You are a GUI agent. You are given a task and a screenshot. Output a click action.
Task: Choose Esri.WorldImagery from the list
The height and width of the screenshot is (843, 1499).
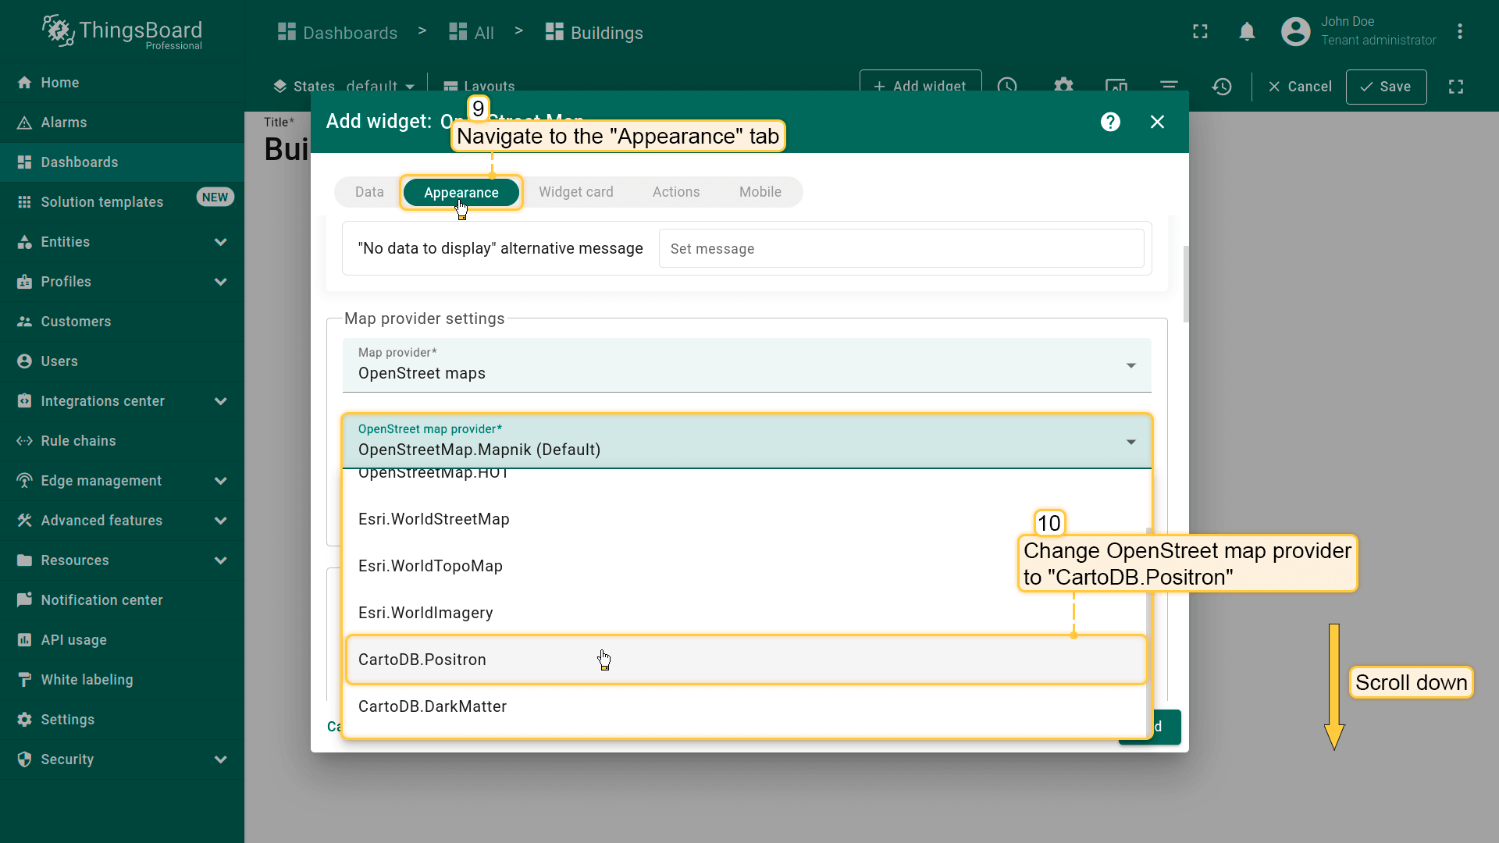425,613
